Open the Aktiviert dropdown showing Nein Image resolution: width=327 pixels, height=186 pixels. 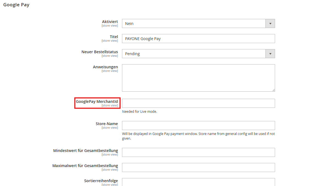pos(198,24)
